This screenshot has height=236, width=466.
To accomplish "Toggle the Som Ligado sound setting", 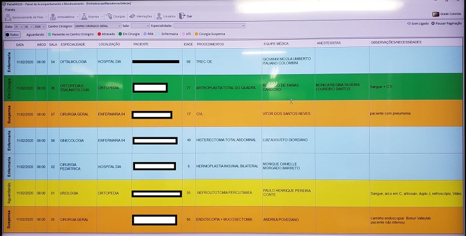I will point(418,23).
